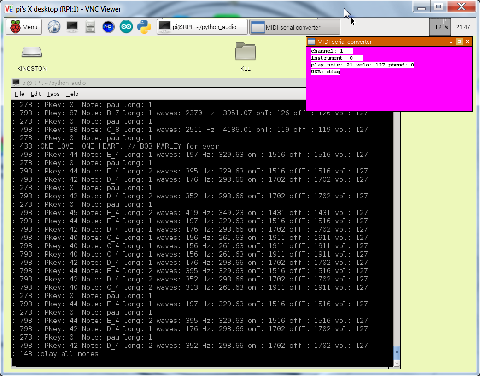Open the KLL folder on desktop
Image resolution: width=480 pixels, height=376 pixels.
coord(246,56)
